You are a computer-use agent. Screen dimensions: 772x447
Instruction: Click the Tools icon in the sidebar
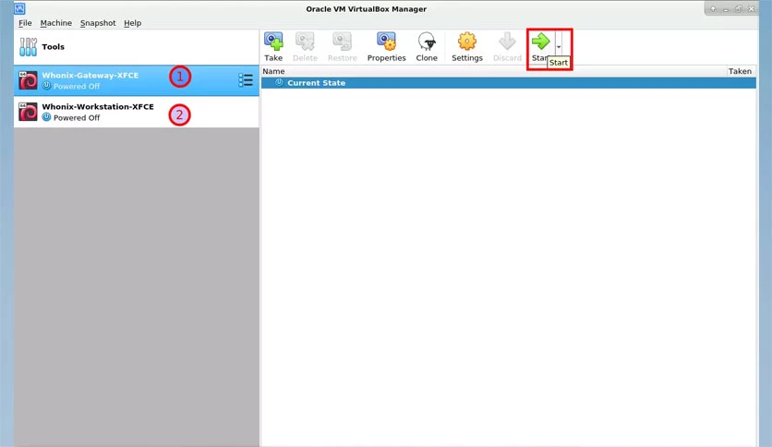point(28,47)
